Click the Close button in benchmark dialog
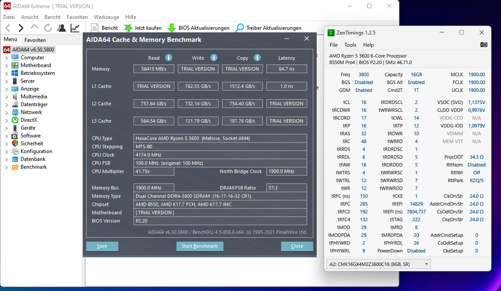 point(297,246)
